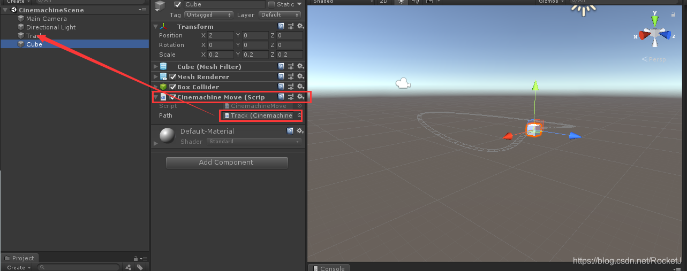This screenshot has width=687, height=271.
Task: Open the Gizmos dropdown in scene toolbar
Action: tap(551, 2)
